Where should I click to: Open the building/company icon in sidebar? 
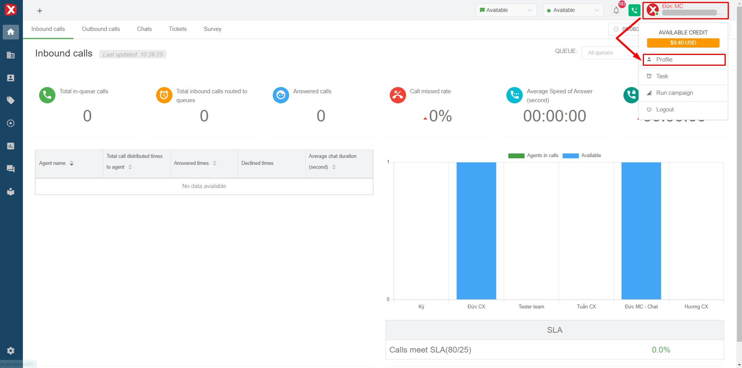point(11,55)
